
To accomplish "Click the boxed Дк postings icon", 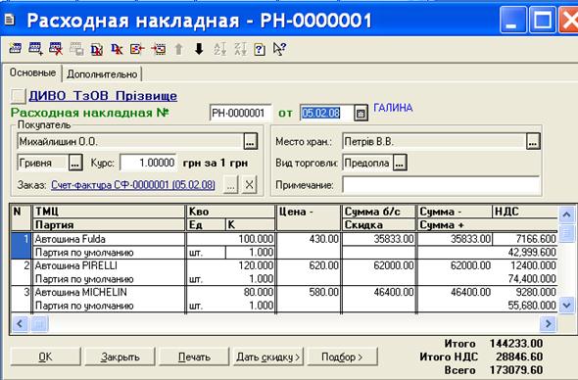I will (x=97, y=49).
